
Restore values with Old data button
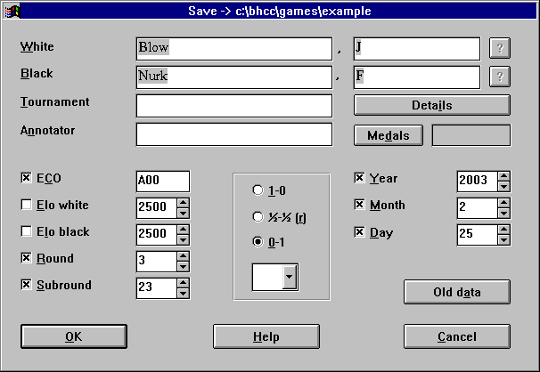pos(456,292)
